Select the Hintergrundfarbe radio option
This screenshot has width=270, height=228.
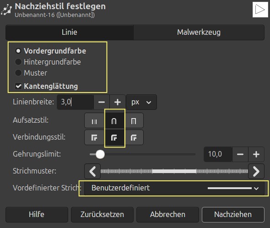(x=48, y=62)
